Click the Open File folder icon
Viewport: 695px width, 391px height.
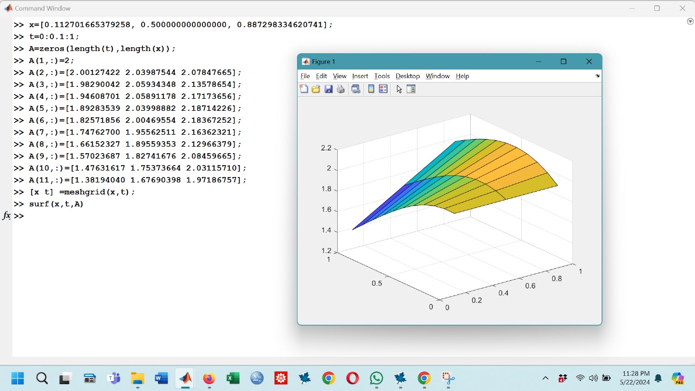[316, 89]
